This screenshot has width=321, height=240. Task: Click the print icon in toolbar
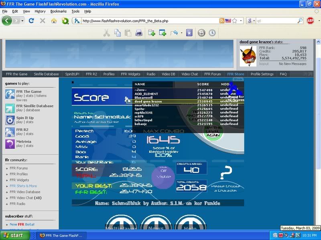pyautogui.click(x=138, y=33)
